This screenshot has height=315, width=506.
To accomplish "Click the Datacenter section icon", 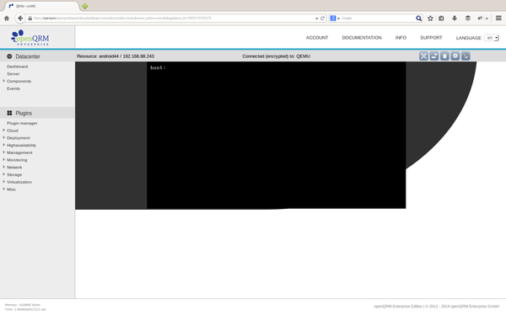I will click(9, 56).
